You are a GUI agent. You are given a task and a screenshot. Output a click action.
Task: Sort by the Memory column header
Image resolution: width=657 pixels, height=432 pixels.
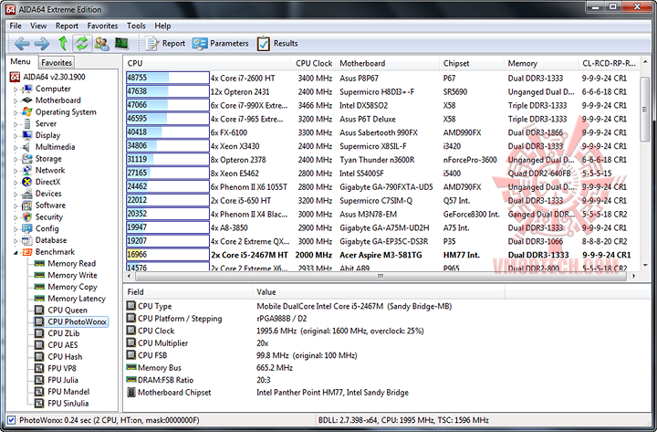(x=541, y=63)
